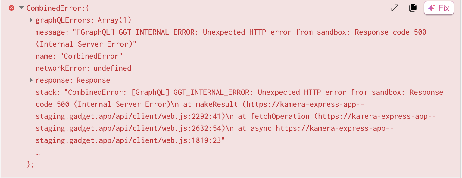Screen dimensions: 462x178
Task: Select the graphQLErrors tree item label
Action: click(83, 20)
